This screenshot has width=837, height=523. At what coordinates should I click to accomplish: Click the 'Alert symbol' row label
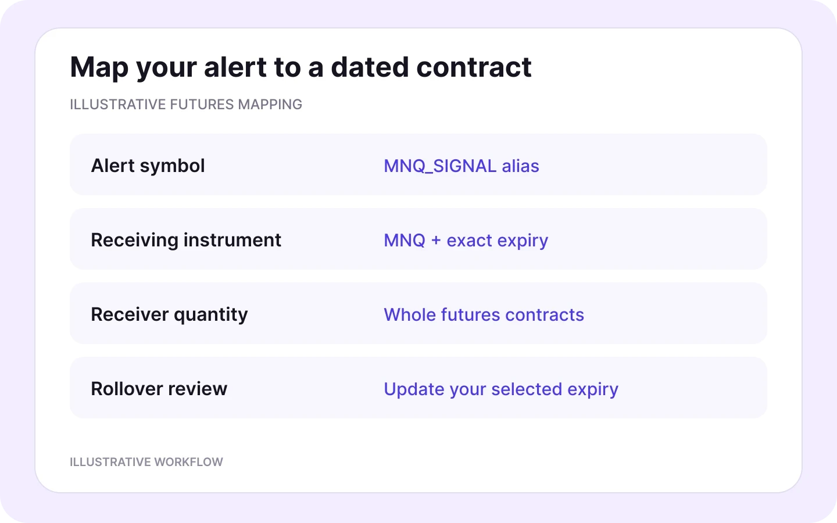click(x=148, y=166)
